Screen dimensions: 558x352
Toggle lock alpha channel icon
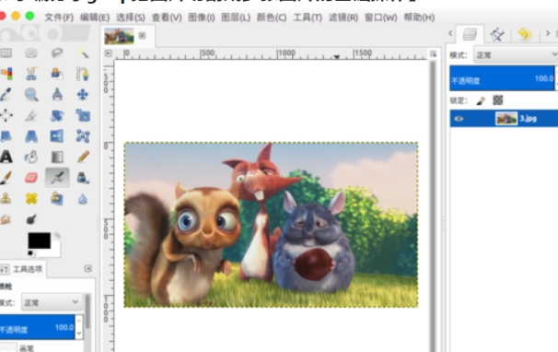(x=498, y=100)
